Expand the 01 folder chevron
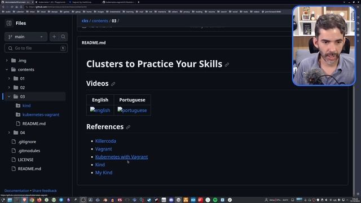 [9, 78]
